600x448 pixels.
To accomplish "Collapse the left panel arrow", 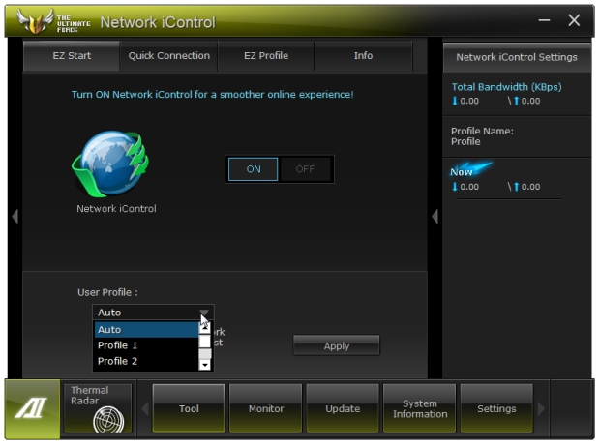I will click(15, 217).
